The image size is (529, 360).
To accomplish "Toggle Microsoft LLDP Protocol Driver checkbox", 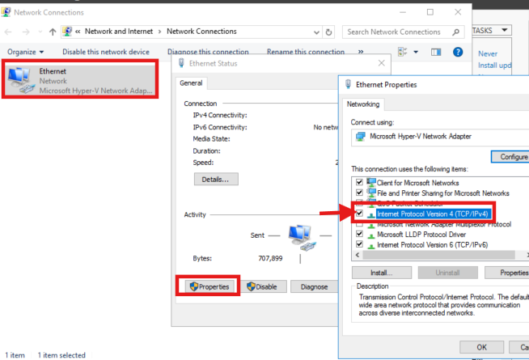I will pos(360,234).
